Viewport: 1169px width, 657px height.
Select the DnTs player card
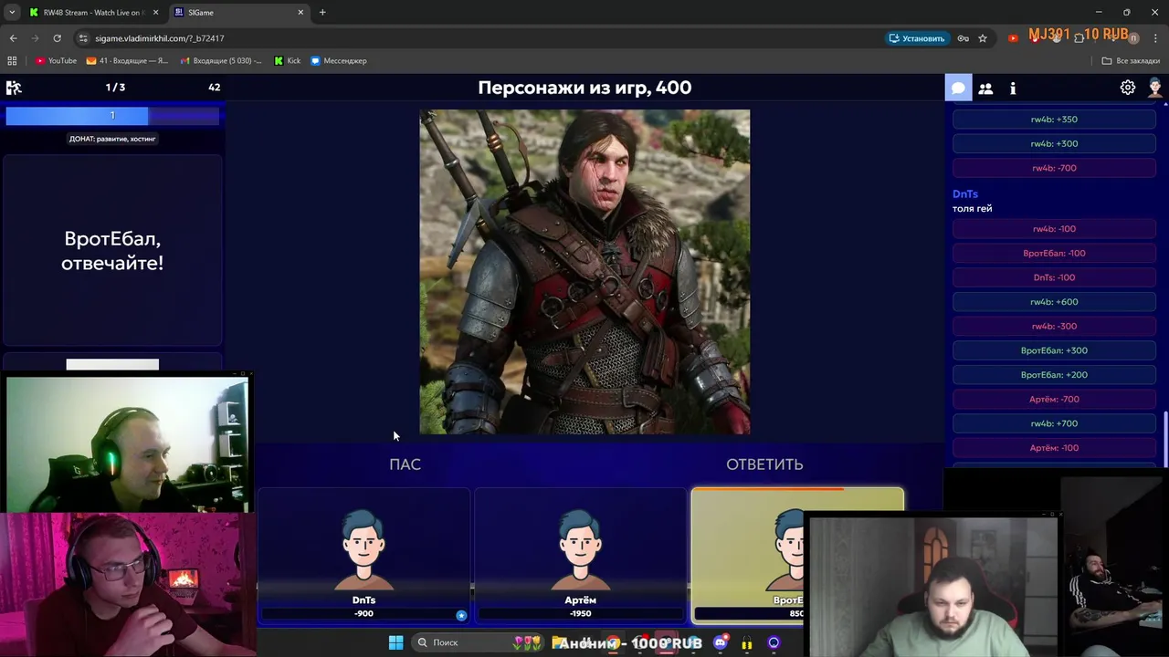363,555
